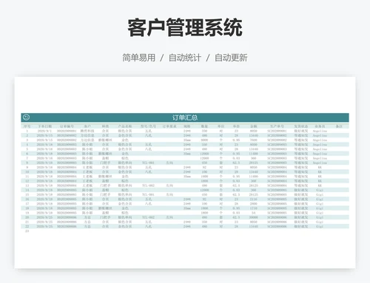Click the 发货状态 column header
The image size is (370, 283).
300,126
